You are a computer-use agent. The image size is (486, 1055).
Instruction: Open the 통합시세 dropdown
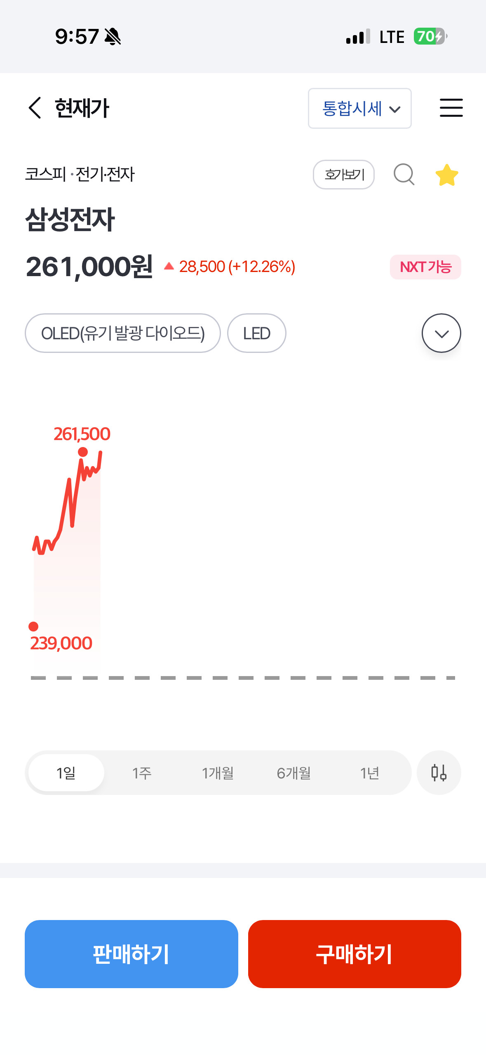click(359, 108)
